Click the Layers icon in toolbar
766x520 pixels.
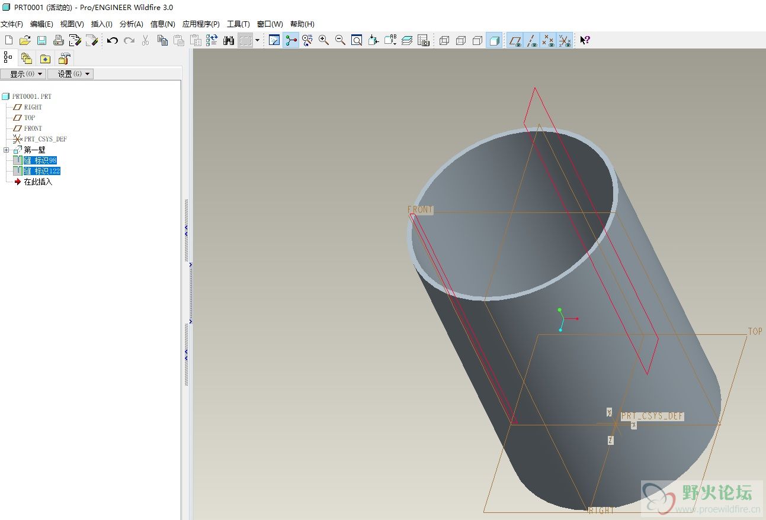click(x=407, y=40)
